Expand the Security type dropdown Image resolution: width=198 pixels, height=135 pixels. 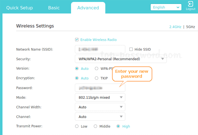pos(120,59)
